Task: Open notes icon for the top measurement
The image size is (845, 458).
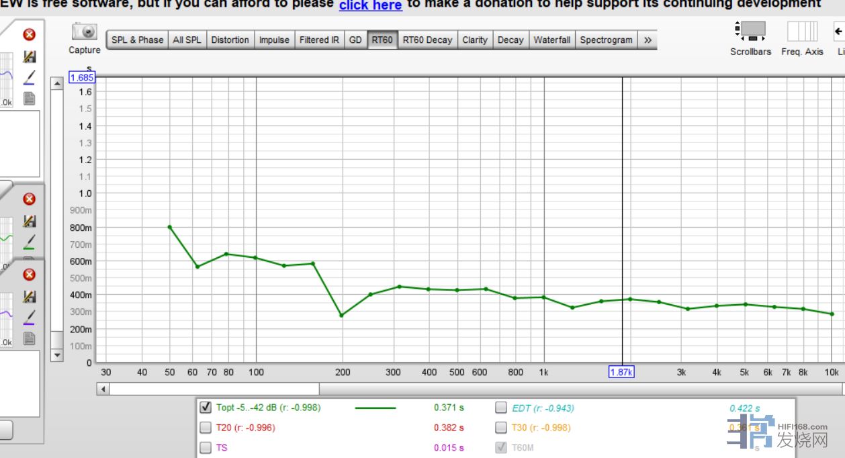Action: (29, 99)
